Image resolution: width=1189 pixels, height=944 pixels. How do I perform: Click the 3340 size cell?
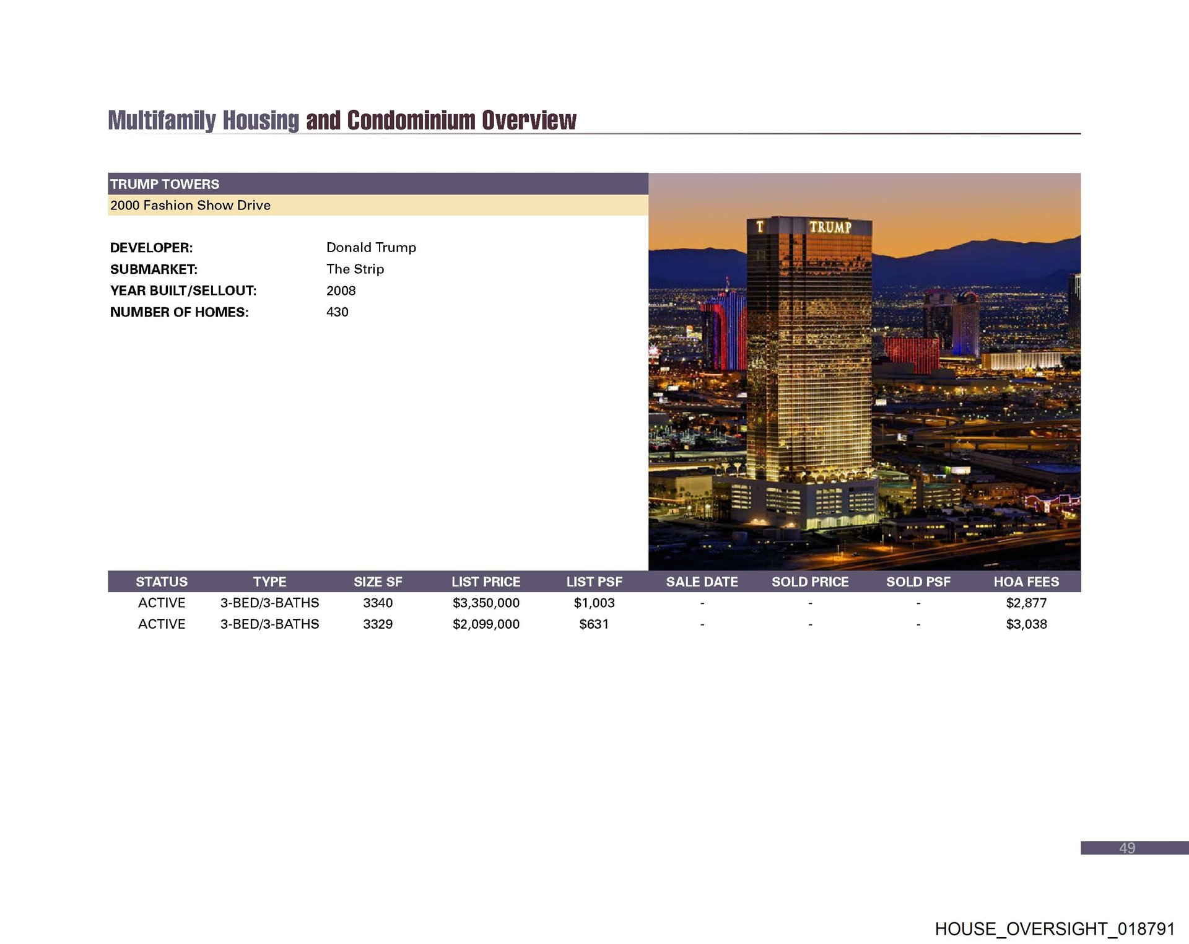click(x=378, y=603)
